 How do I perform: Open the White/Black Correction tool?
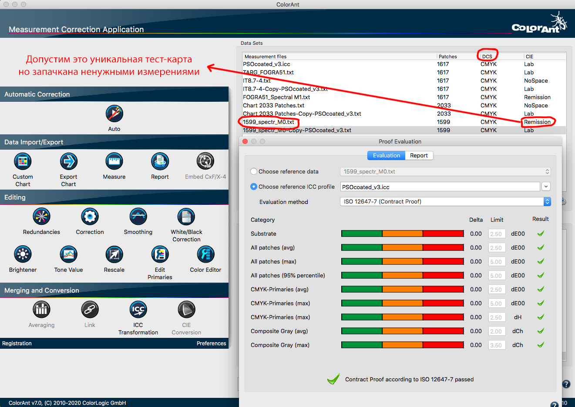pyautogui.click(x=186, y=217)
